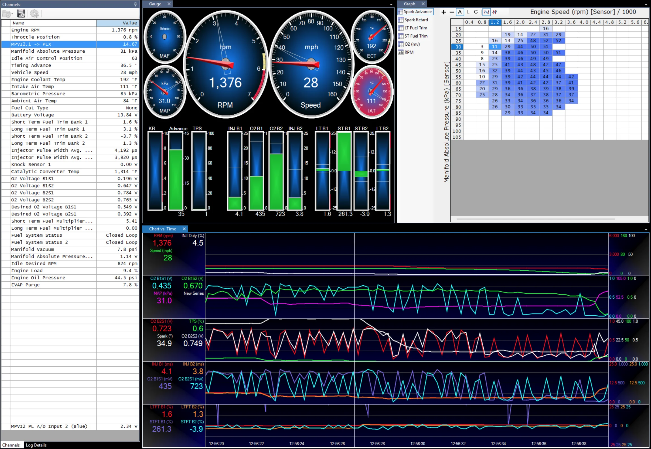
Task: Click the STFT B1 (%) chart legend
Action: point(161,422)
